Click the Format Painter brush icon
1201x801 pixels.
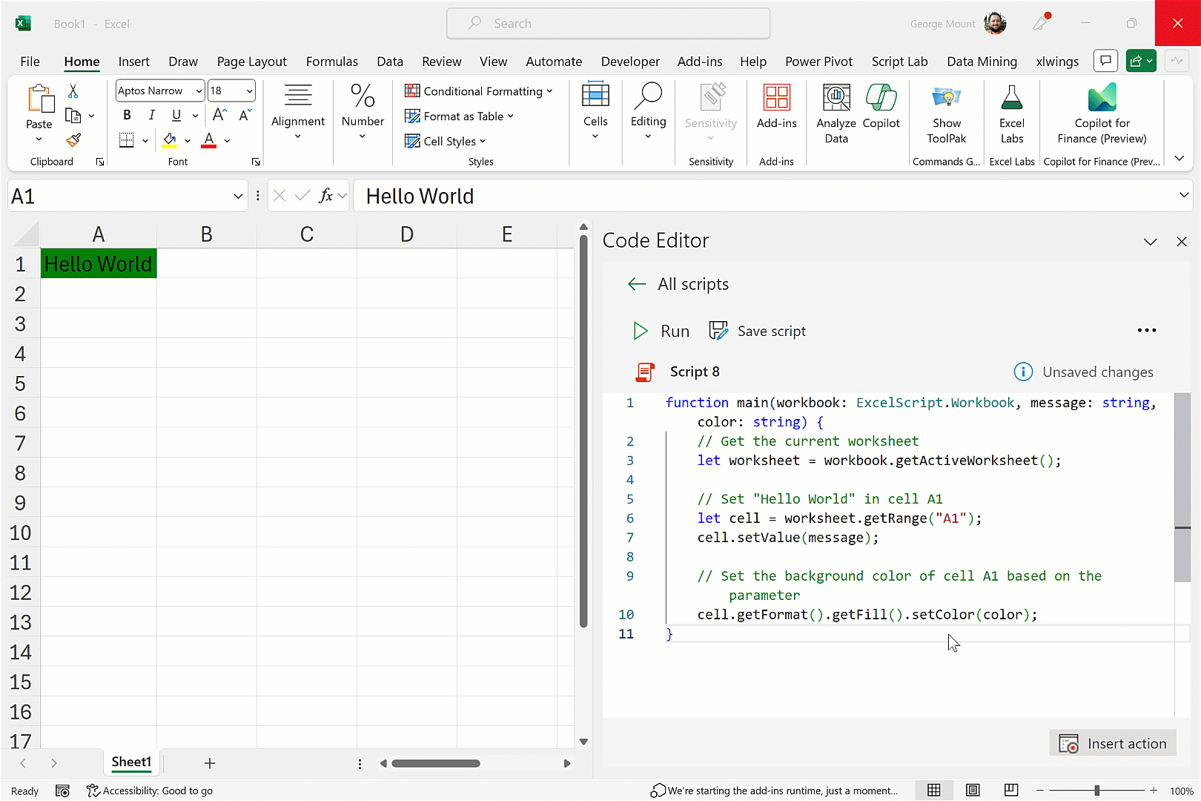coord(73,140)
